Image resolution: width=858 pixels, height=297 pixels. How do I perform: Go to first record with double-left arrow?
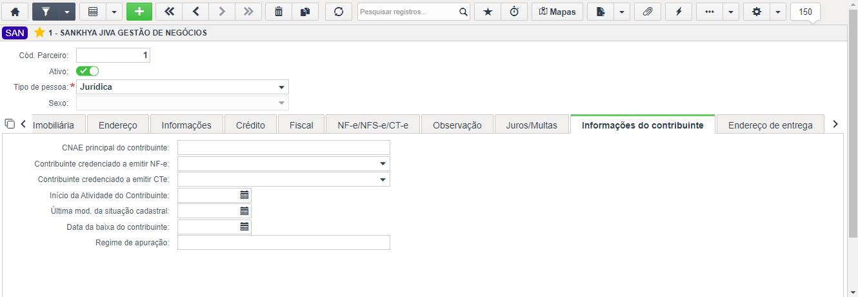coord(169,12)
